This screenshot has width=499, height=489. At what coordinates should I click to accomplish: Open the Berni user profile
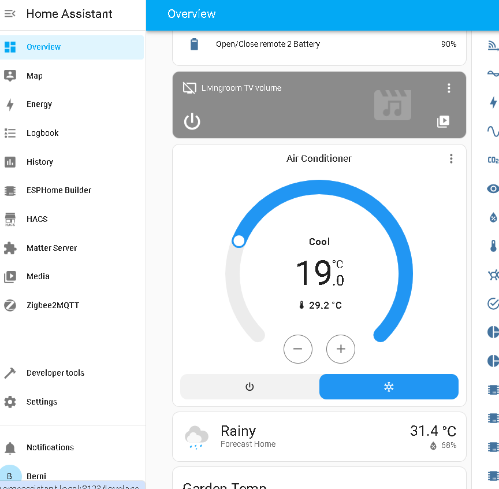pyautogui.click(x=72, y=476)
